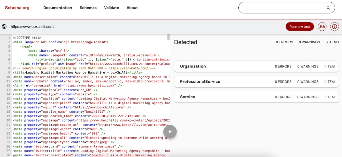Click the <title> line of code
Image resolution: width=342 pixels, height=157 pixels.
click(x=78, y=73)
